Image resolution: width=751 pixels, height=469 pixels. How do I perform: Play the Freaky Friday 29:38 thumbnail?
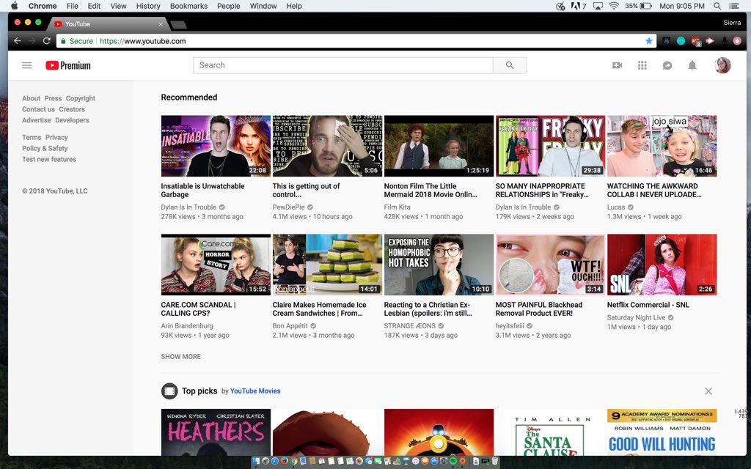coord(550,146)
